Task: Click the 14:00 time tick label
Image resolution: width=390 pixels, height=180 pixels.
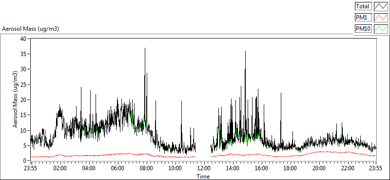Action: coord(233,168)
